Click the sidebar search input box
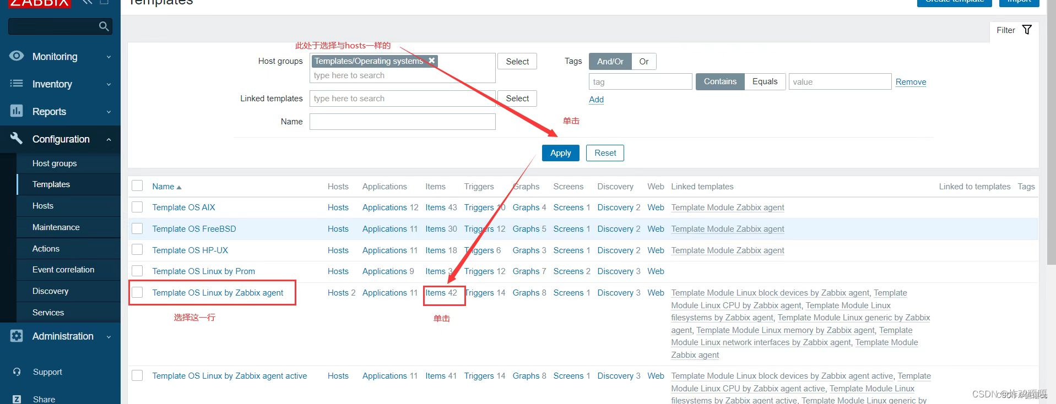This screenshot has width=1056, height=404. 61,26
